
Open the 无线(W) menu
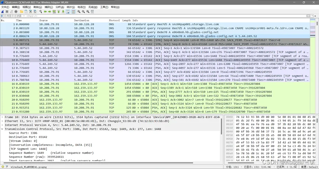pyautogui.click(x=93, y=7)
